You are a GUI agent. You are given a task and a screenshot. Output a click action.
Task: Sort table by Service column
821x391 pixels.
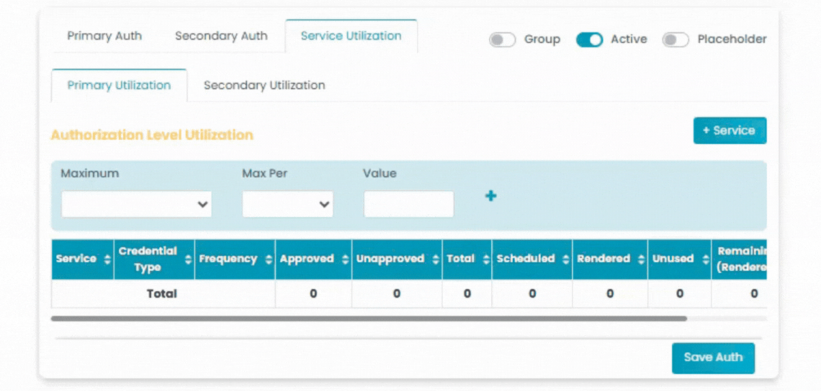(x=107, y=259)
